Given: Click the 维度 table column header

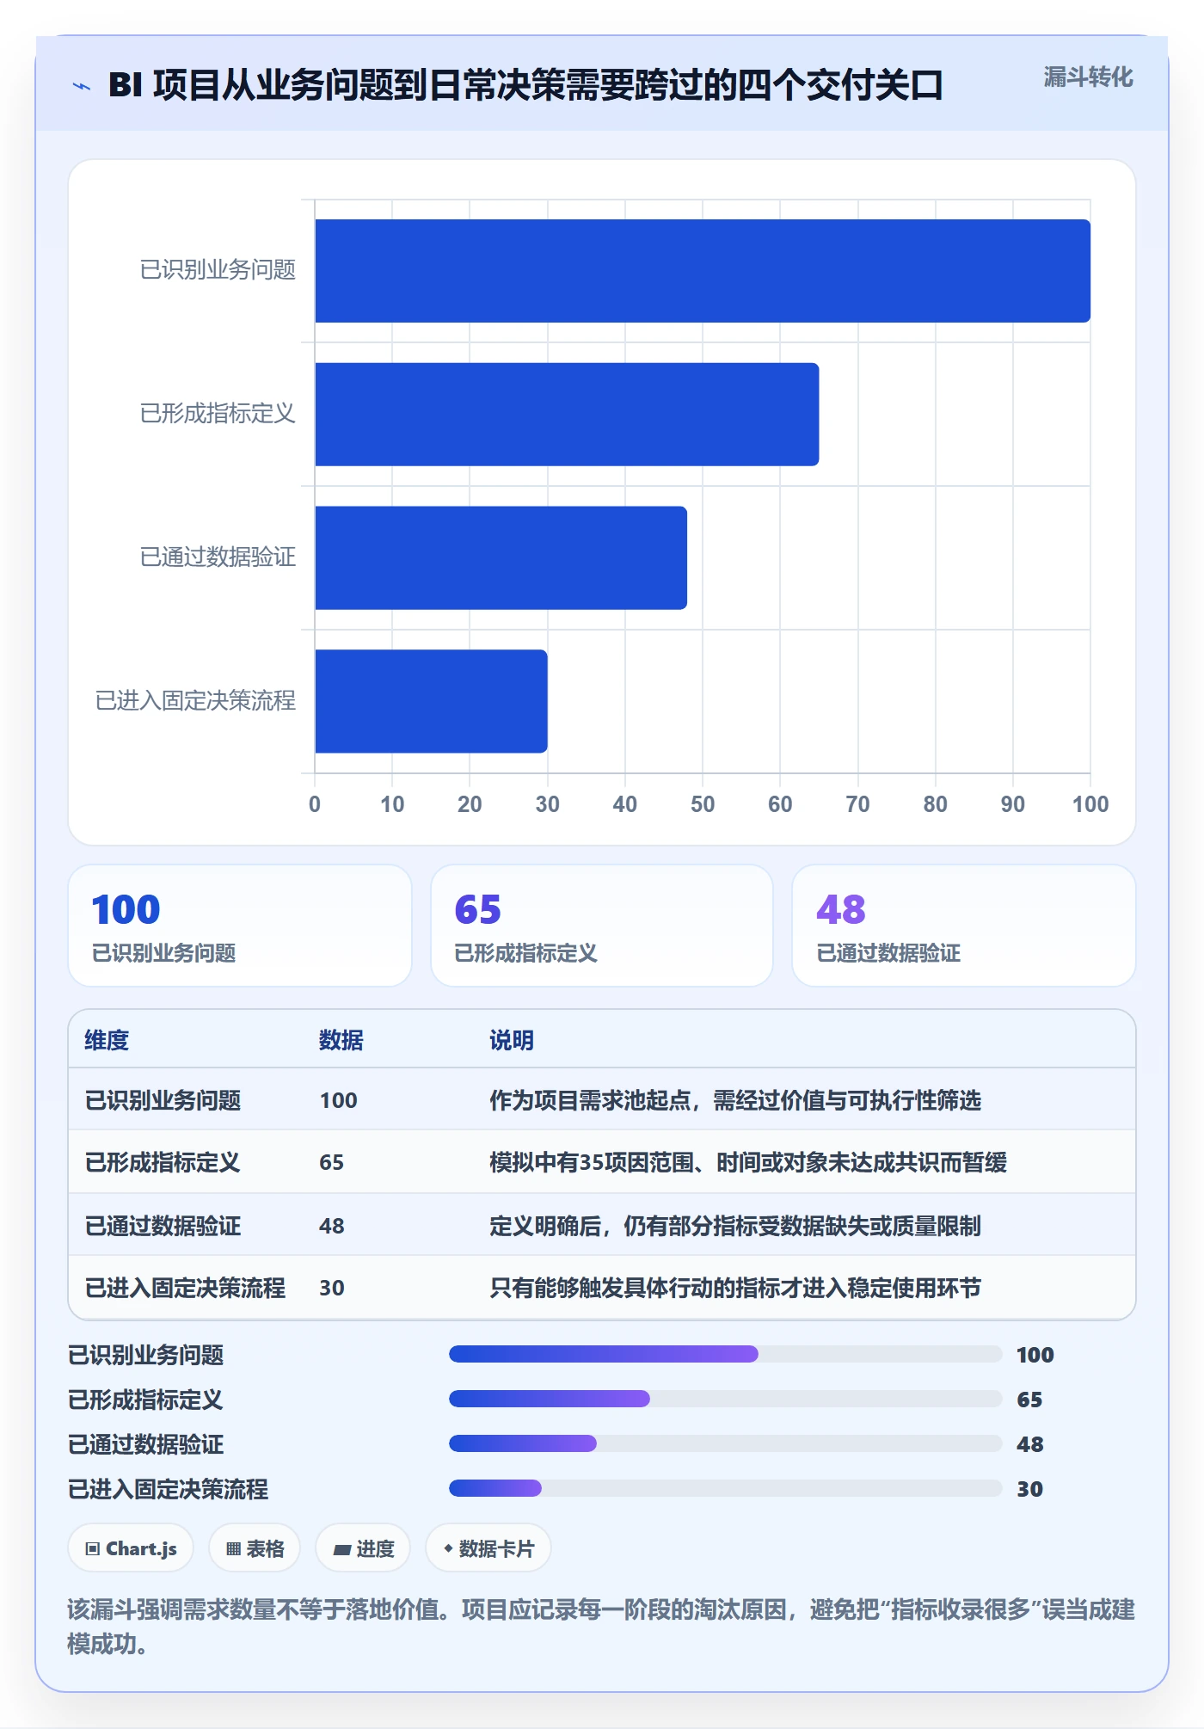Looking at the screenshot, I should pos(107,1040).
